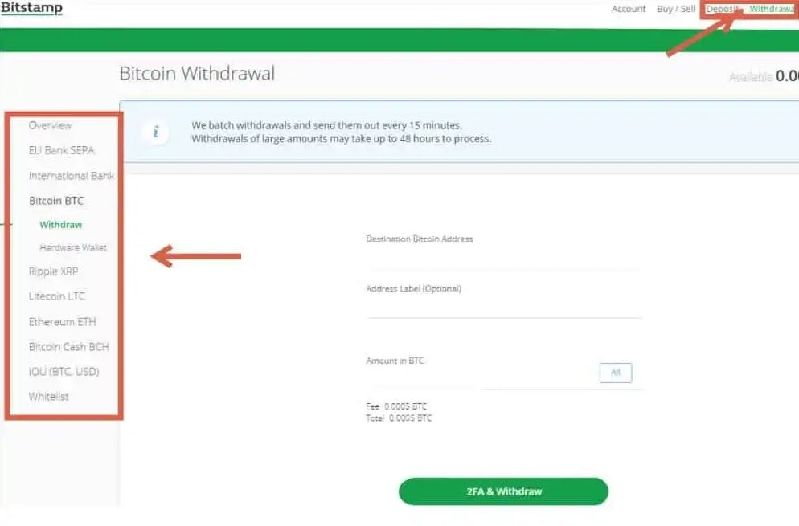Go to the Deposit page
The height and width of the screenshot is (526, 799).
[723, 9]
